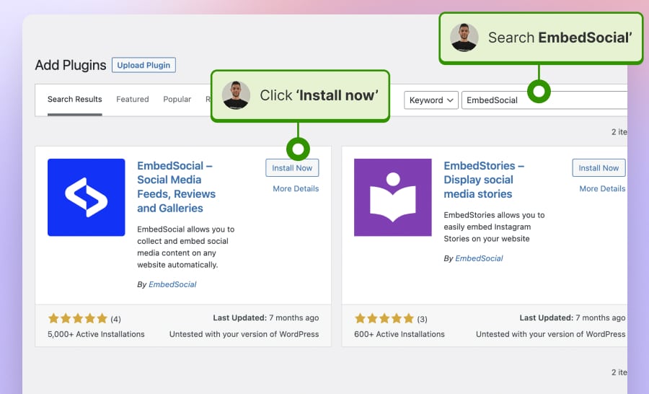649x394 pixels.
Task: Install the EmbedStories plugin
Action: coord(599,168)
